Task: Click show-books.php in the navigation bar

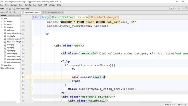Action: 21,9
